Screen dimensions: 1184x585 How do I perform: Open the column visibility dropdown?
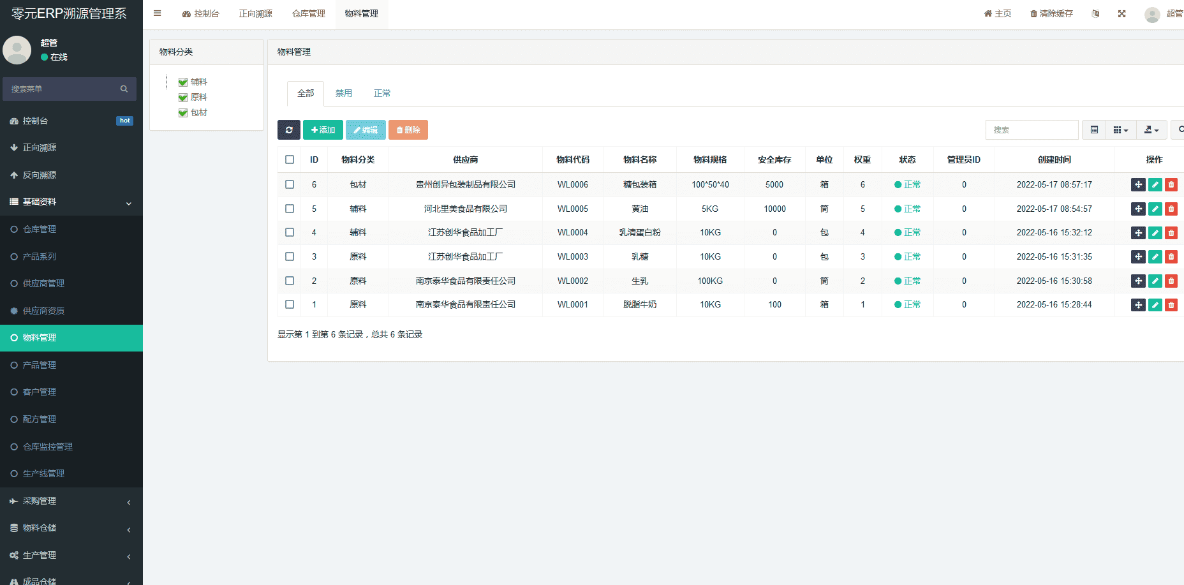pyautogui.click(x=1120, y=130)
